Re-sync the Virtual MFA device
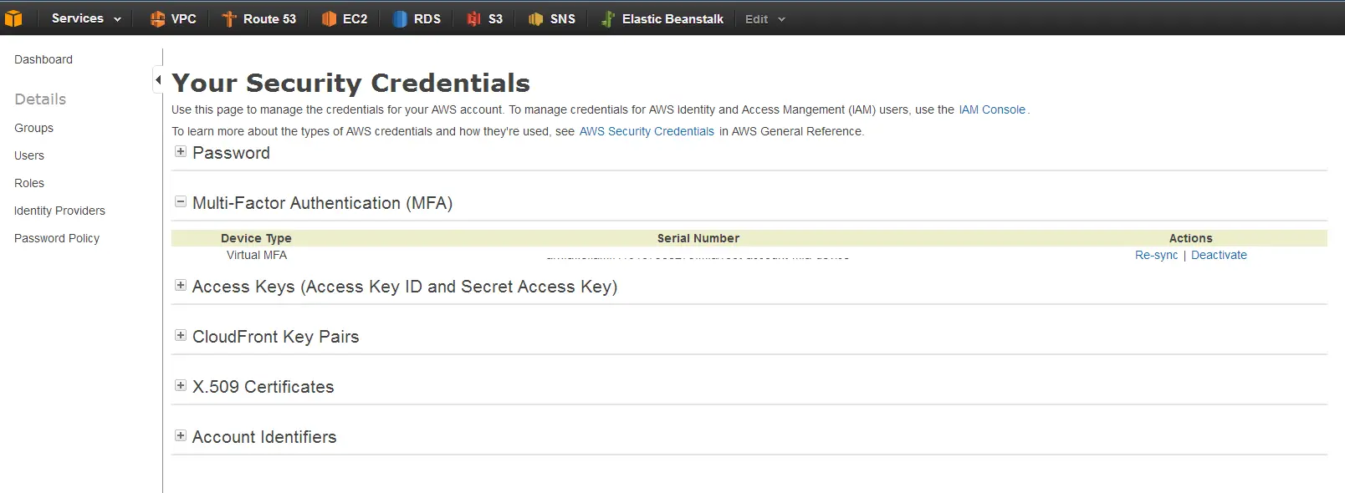Screen dimensions: 1345x493 [x=1156, y=255]
